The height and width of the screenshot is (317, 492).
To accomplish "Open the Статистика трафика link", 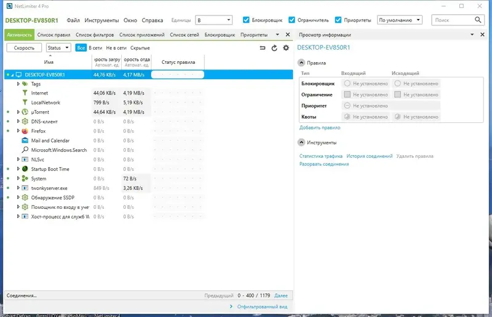I will tap(320, 156).
